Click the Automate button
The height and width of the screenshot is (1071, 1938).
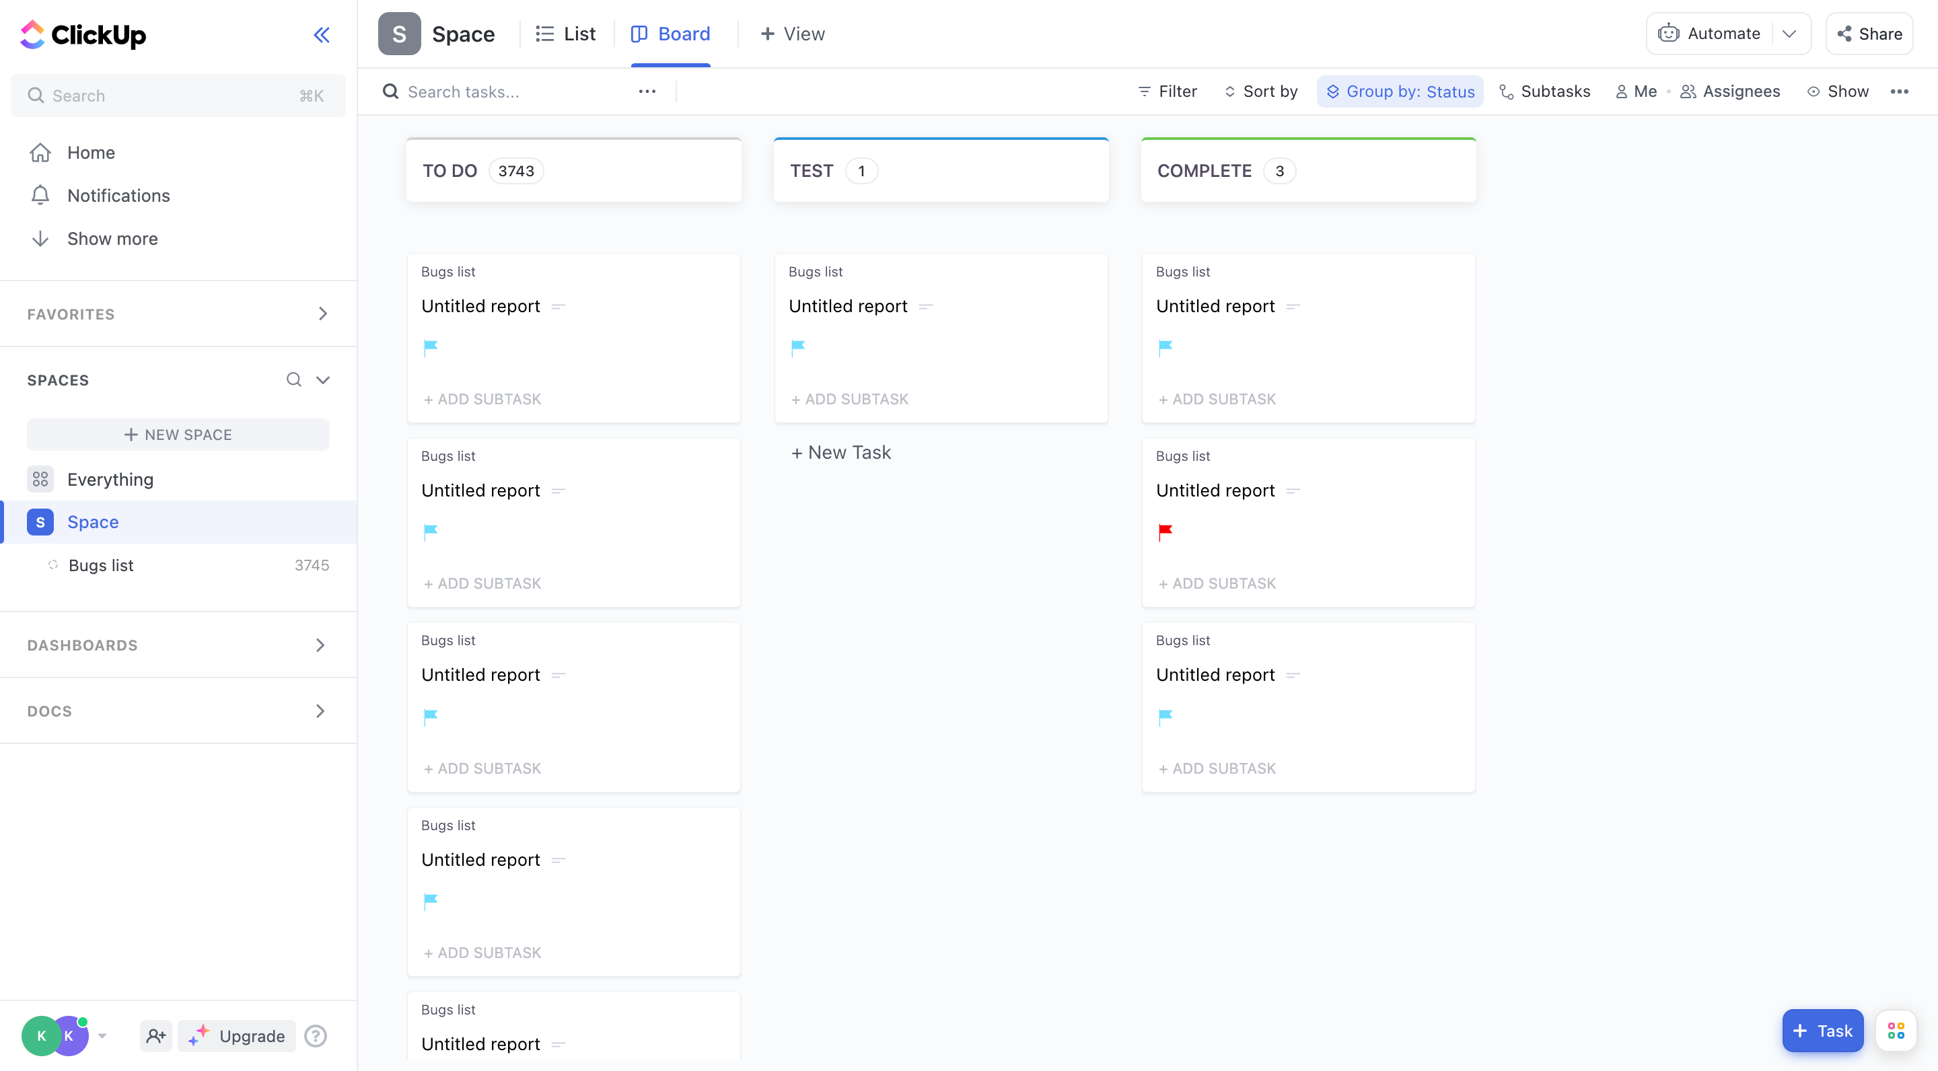pos(1709,34)
